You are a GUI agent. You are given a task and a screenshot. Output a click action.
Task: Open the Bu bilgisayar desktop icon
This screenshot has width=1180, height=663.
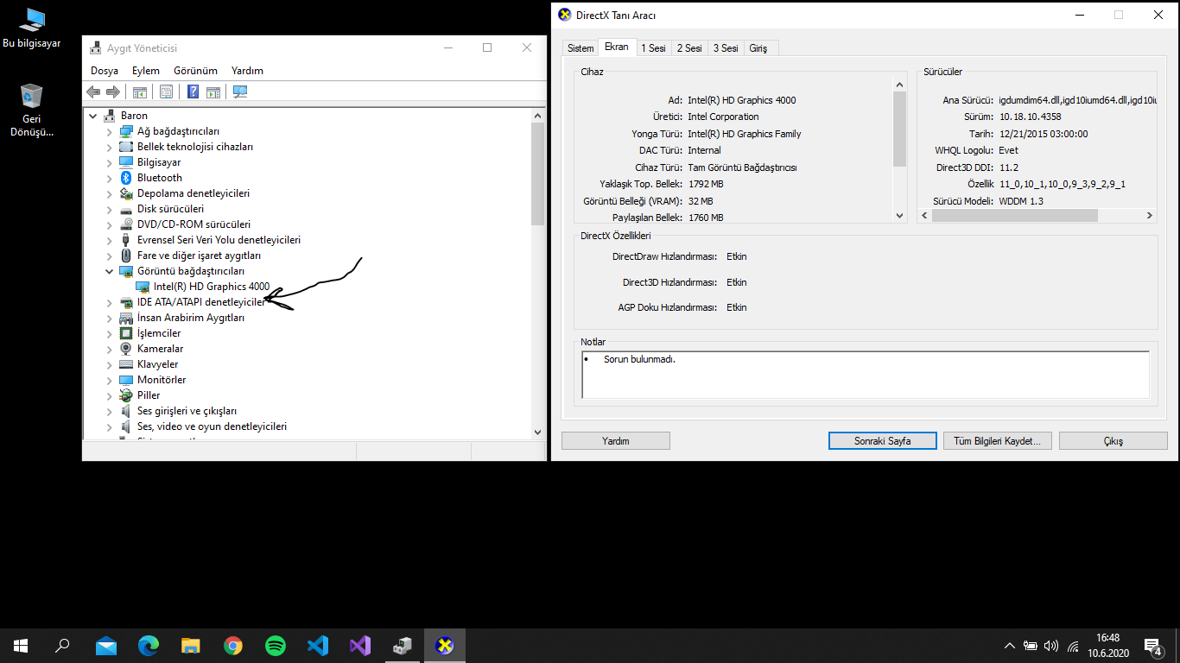click(x=32, y=28)
